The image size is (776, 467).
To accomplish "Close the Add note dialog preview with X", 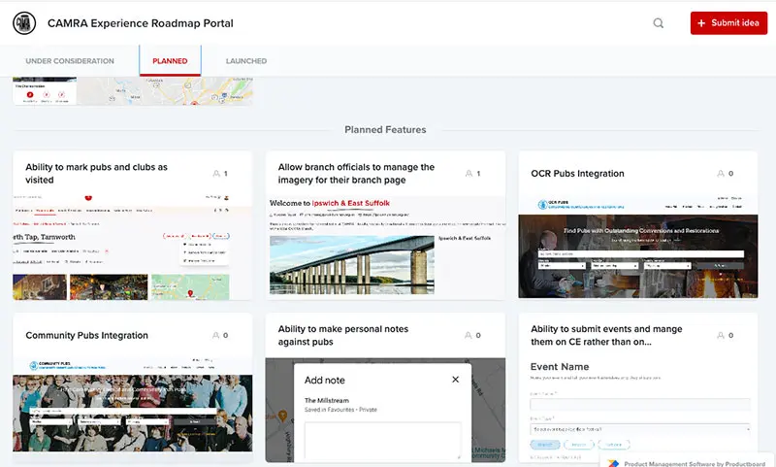I will (455, 380).
